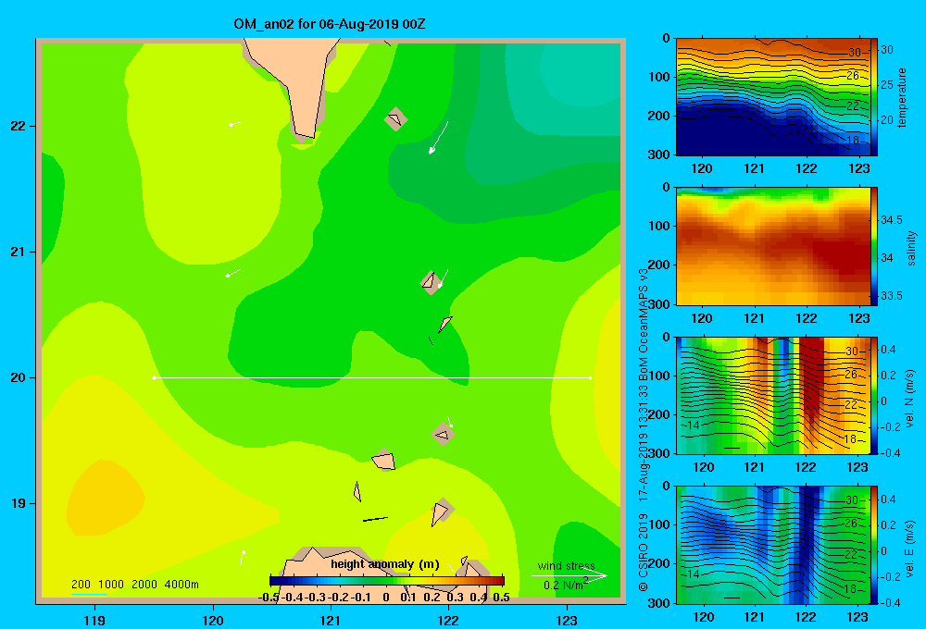The height and width of the screenshot is (629, 926).
Task: Click longitude label 121 on main map
Action: (x=331, y=620)
